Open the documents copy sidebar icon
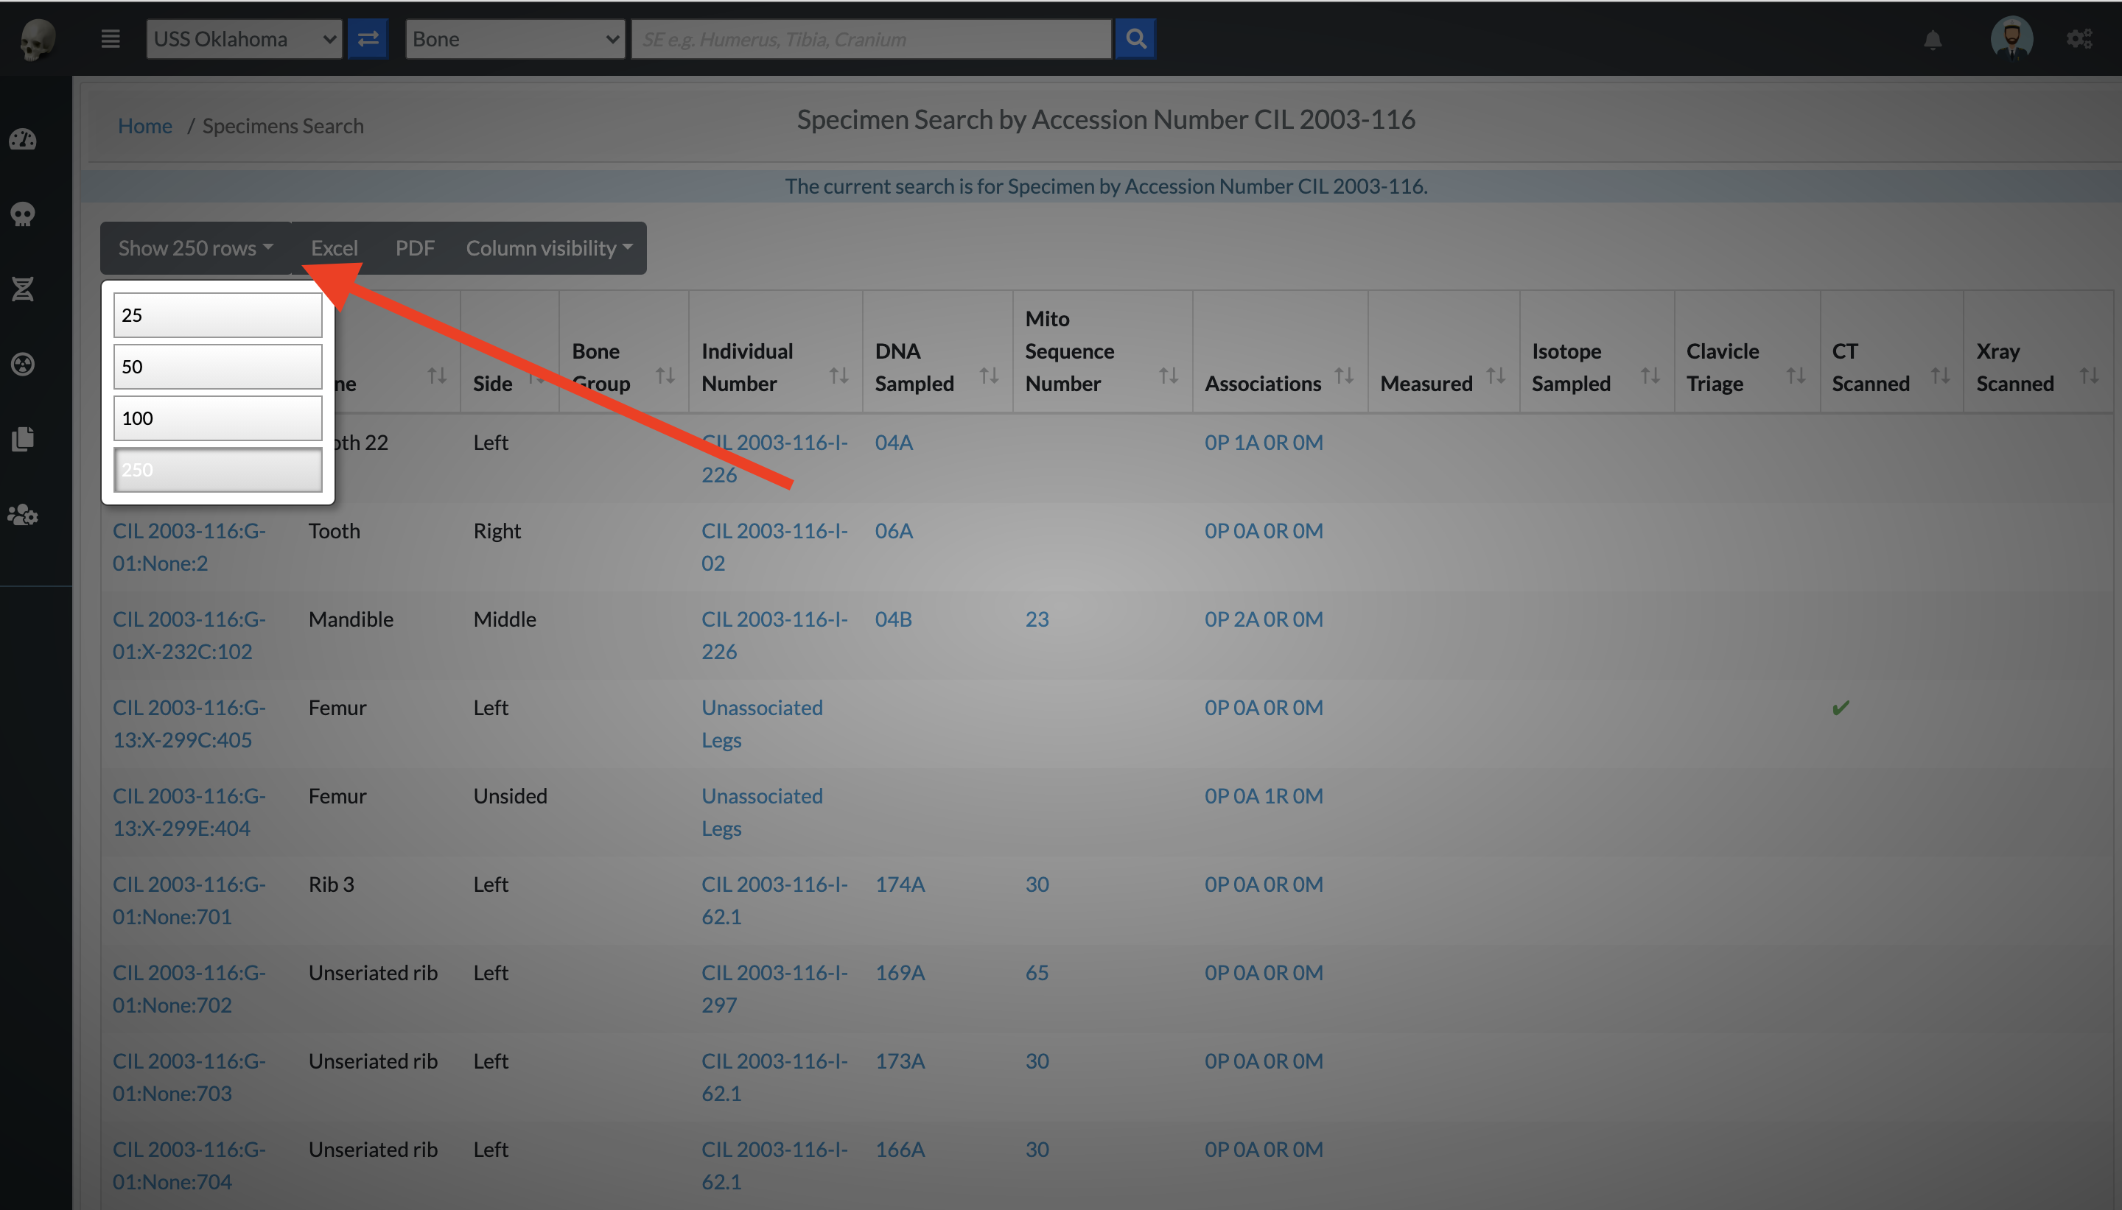 [x=22, y=439]
